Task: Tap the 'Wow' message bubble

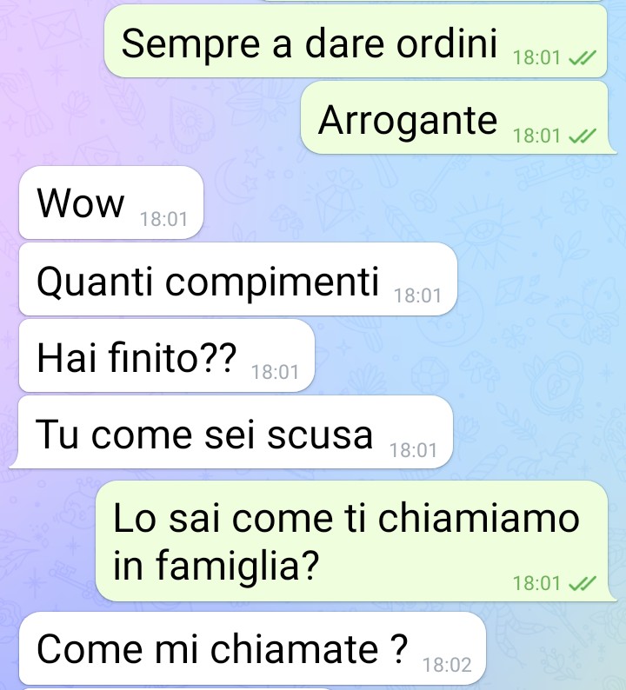Action: [111, 202]
